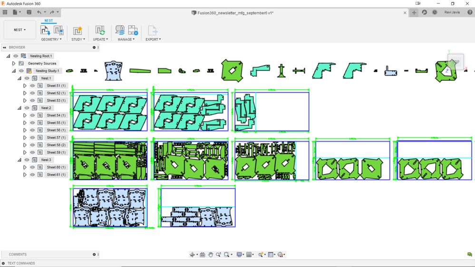Select the Zoom tool
This screenshot has width=475, height=267.
click(218, 255)
